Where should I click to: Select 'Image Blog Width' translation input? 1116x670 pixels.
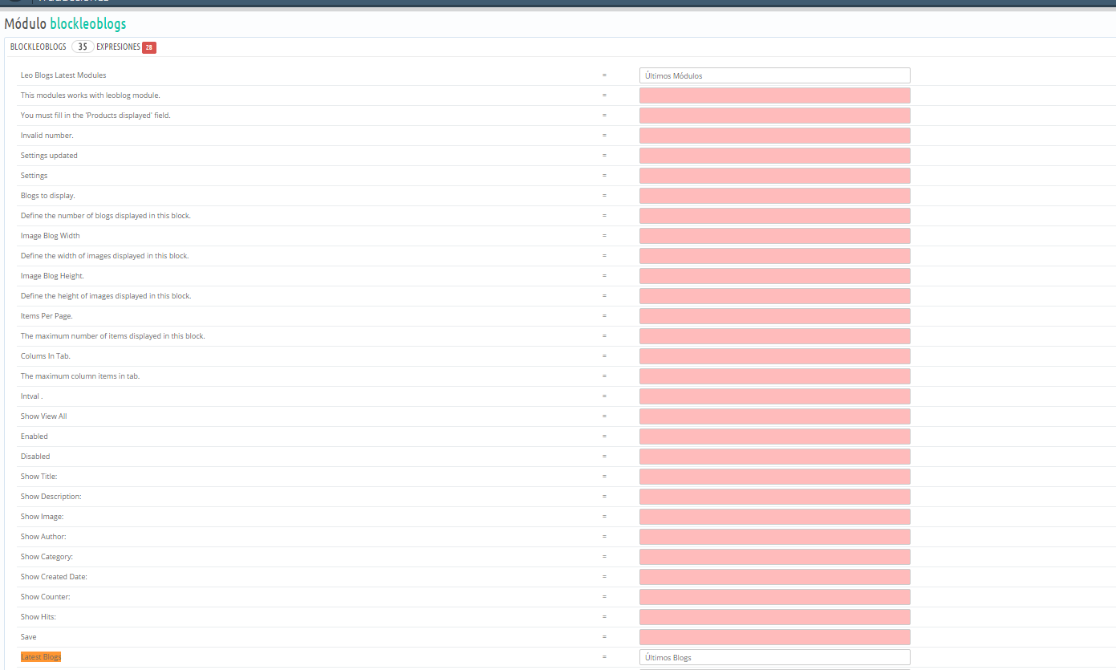[774, 236]
